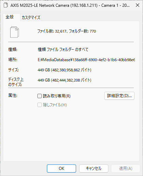143x176 pixels.
Task: Enable the 読み取り専用(R) checkbox
Action: [x=39, y=96]
